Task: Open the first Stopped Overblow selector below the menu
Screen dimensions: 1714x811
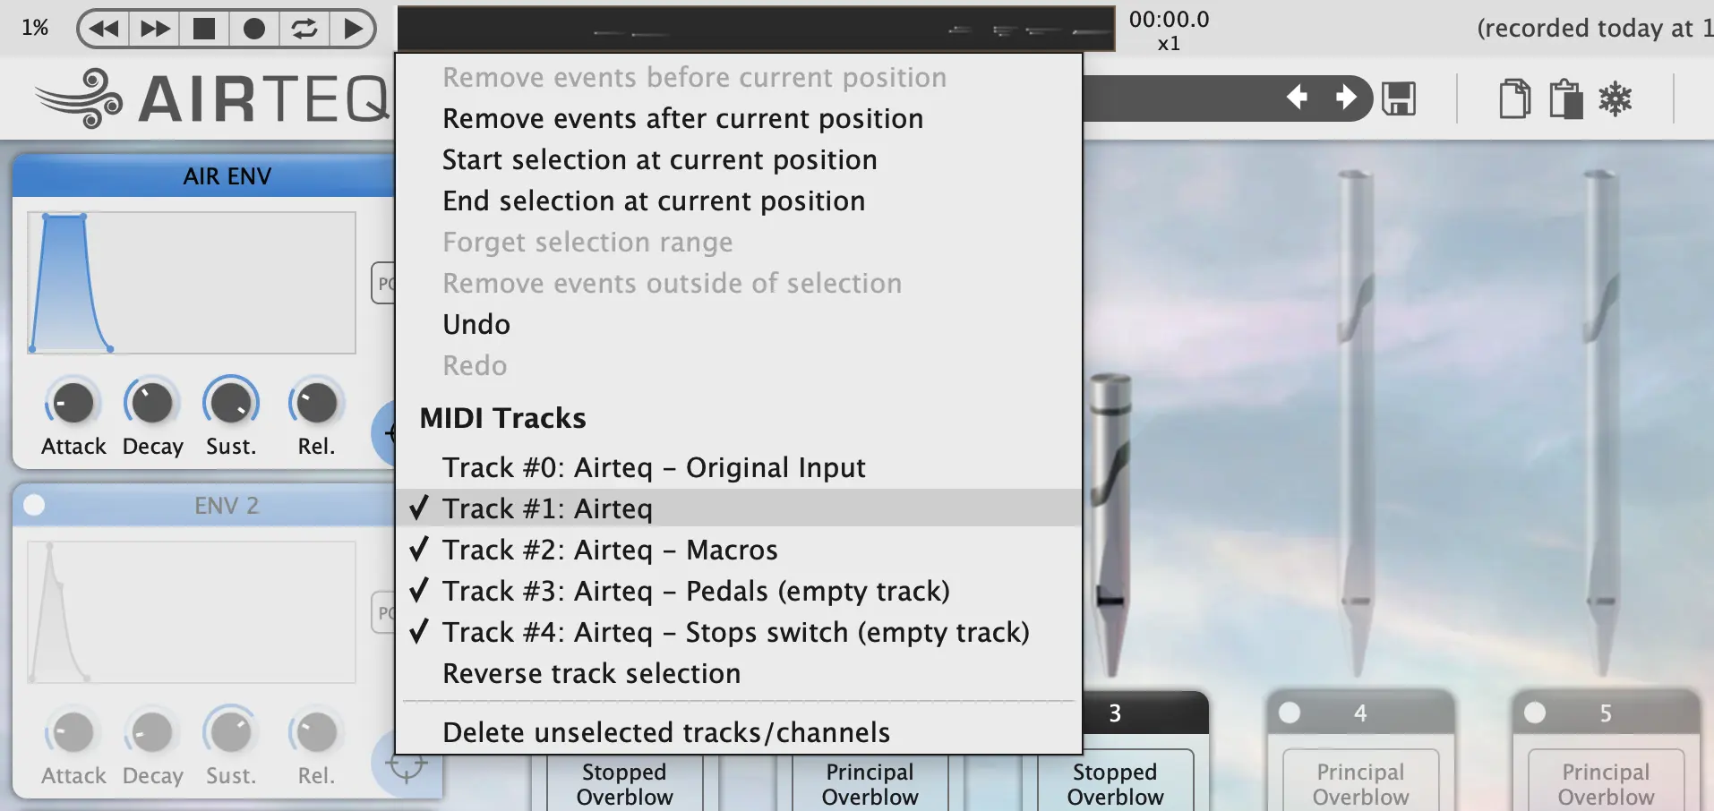Action: click(x=625, y=783)
